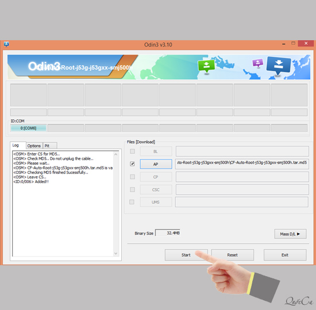The width and height of the screenshot is (316, 310).
Task: Click the purple upload marker icon in banner
Action: click(257, 63)
